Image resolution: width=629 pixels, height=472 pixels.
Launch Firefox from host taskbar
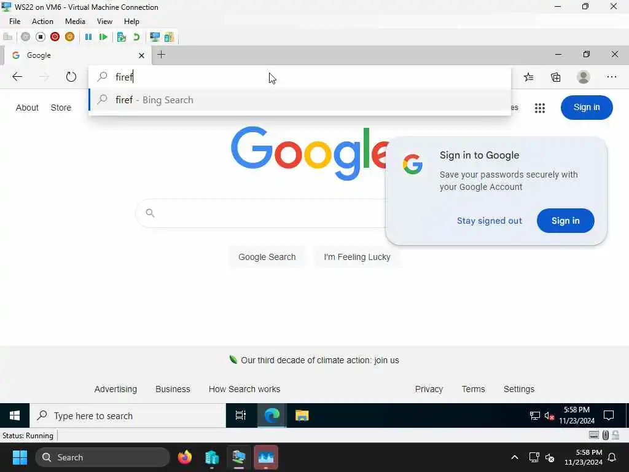pos(185,457)
